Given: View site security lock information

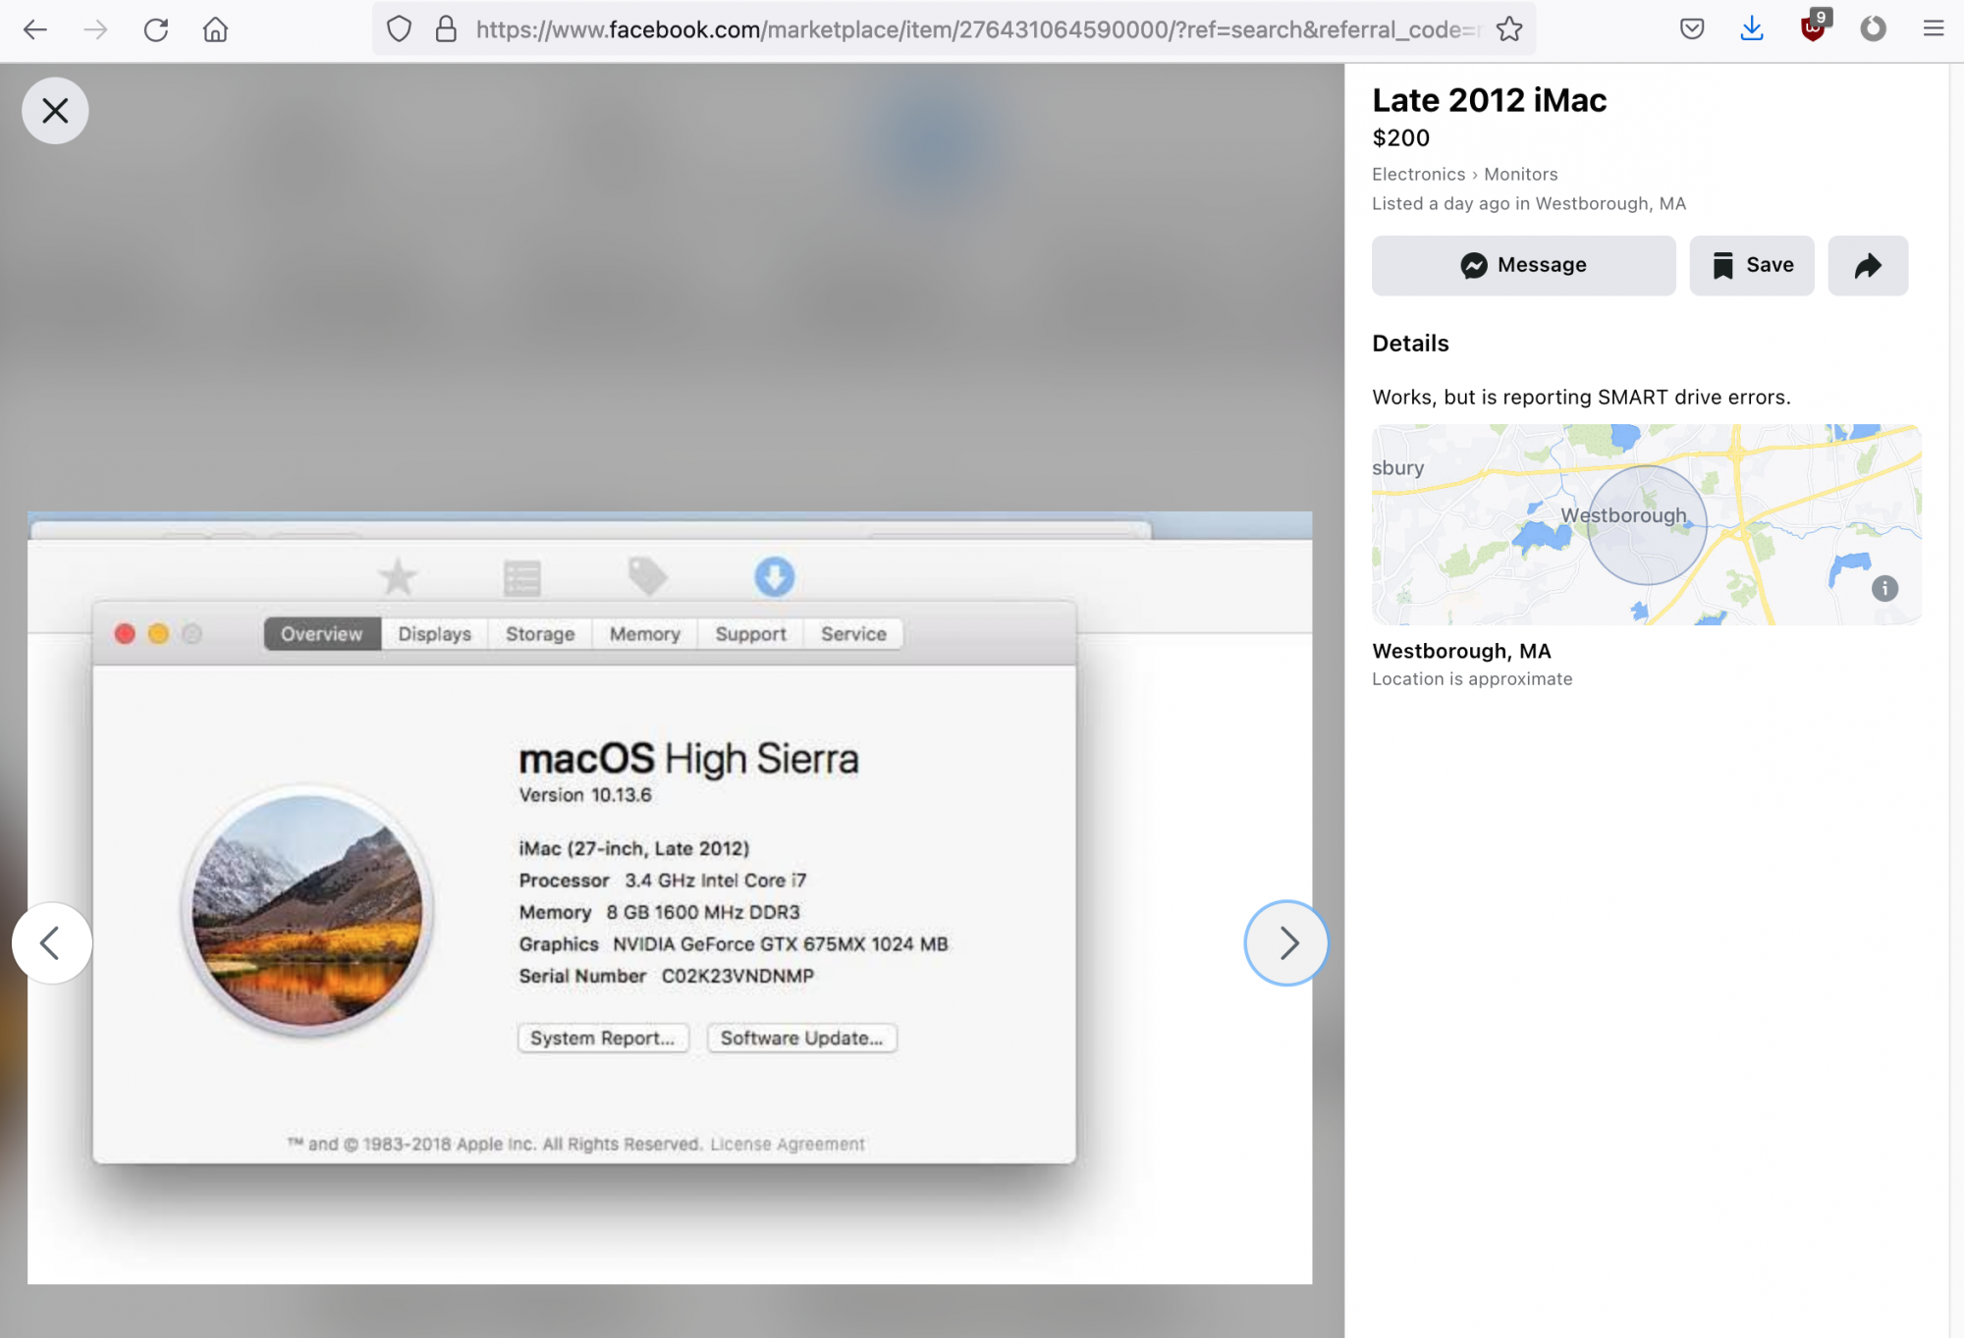Looking at the screenshot, I should coord(446,29).
